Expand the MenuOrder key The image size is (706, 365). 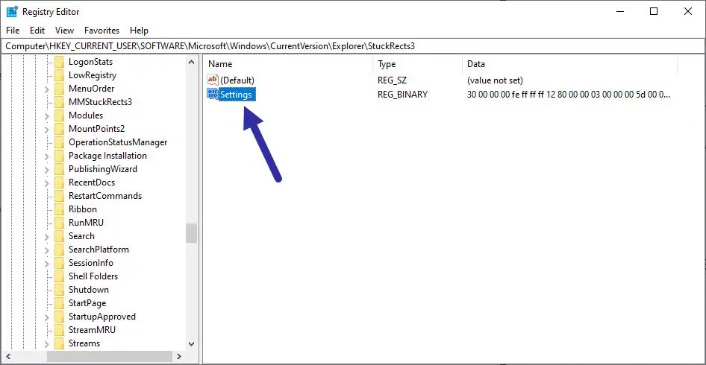47,89
